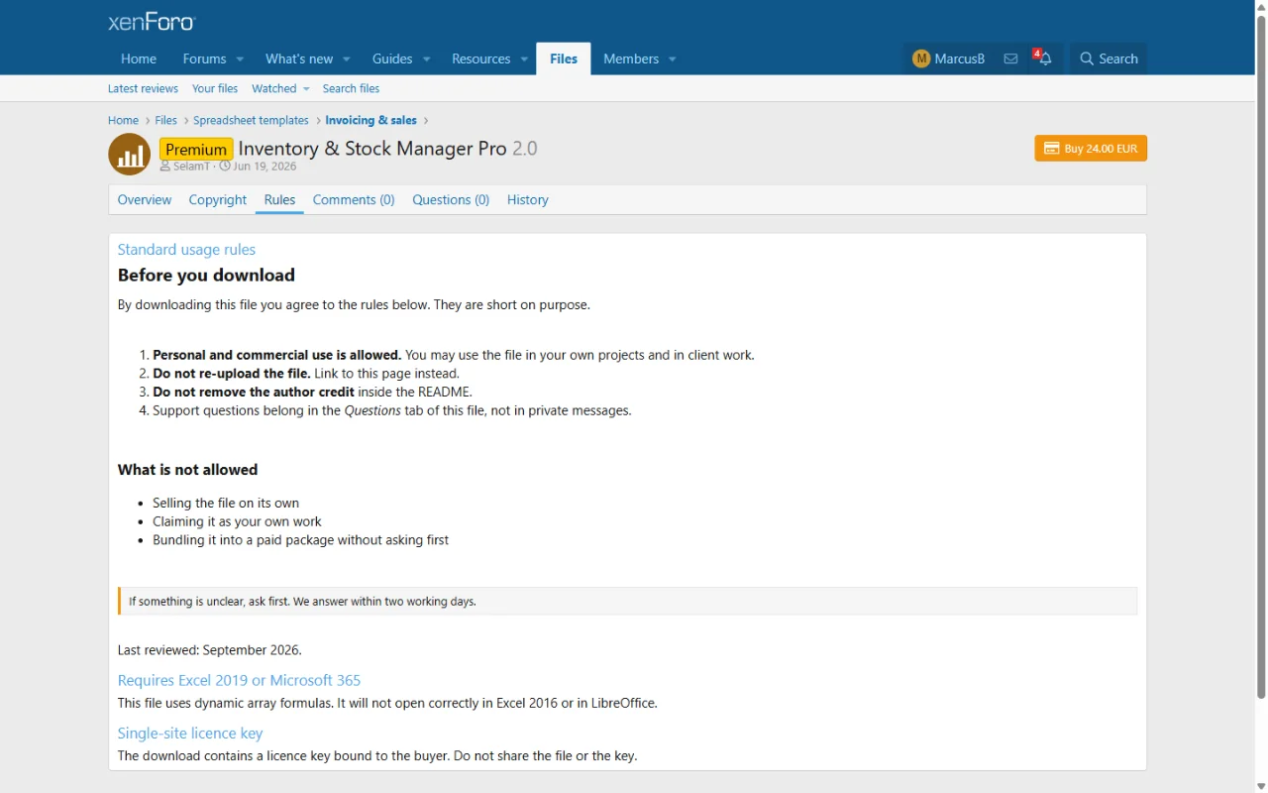Open author SelamT profile link

192,167
